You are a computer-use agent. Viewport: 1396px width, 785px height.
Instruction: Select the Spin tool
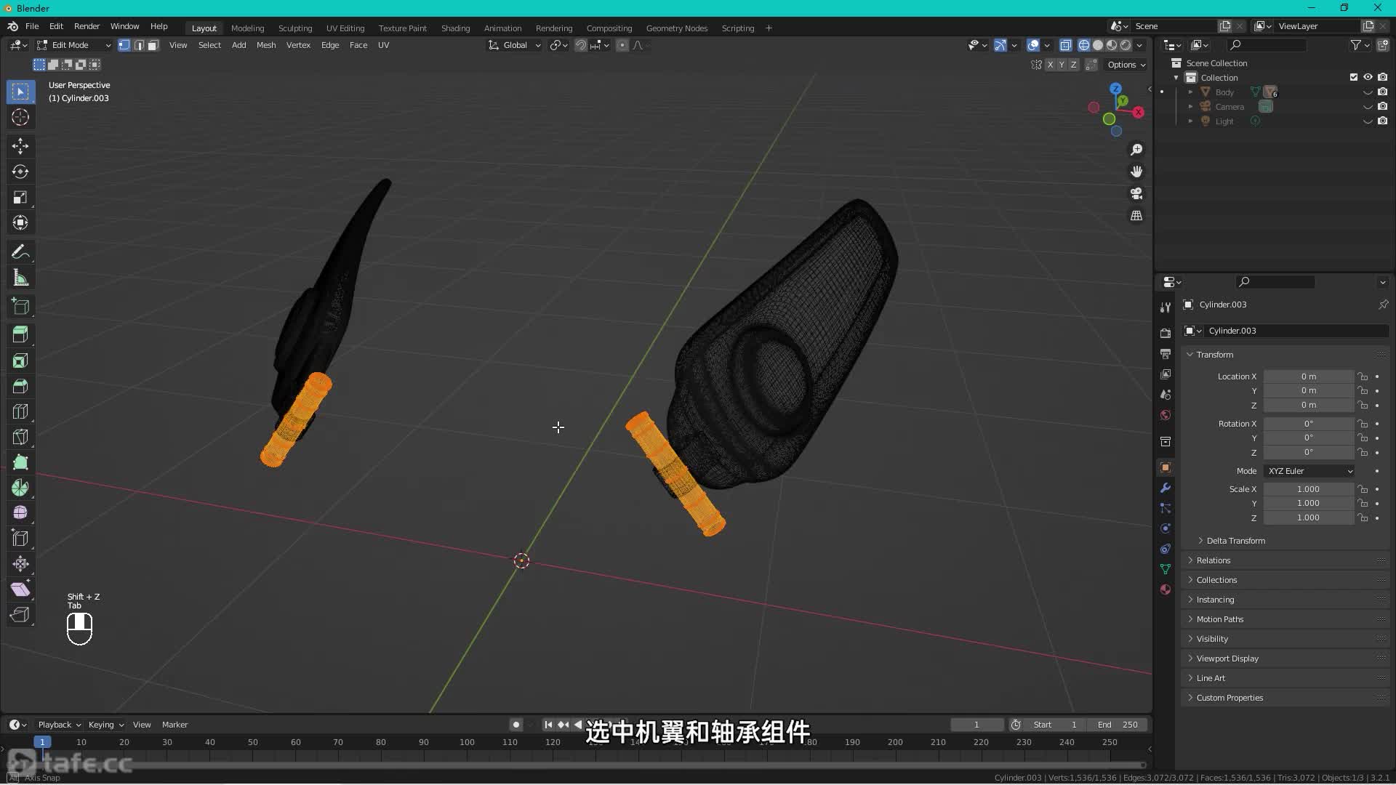tap(20, 488)
